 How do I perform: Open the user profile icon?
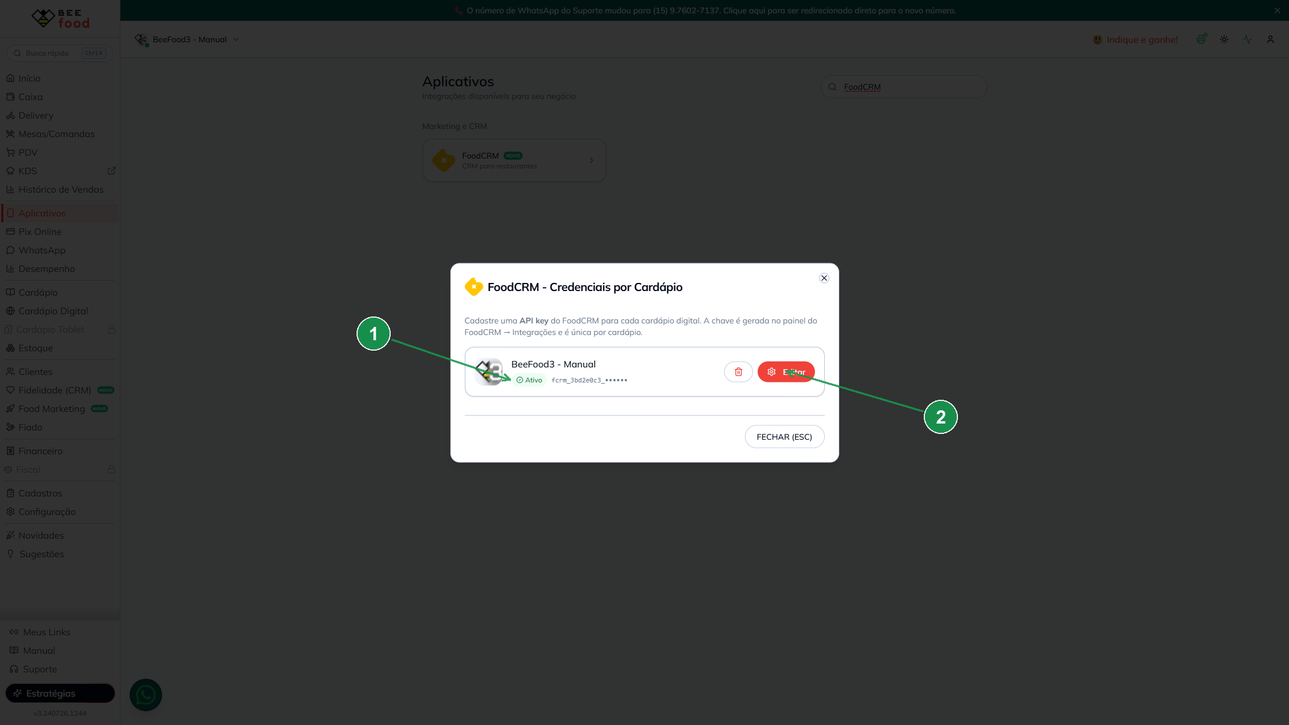coord(1270,39)
